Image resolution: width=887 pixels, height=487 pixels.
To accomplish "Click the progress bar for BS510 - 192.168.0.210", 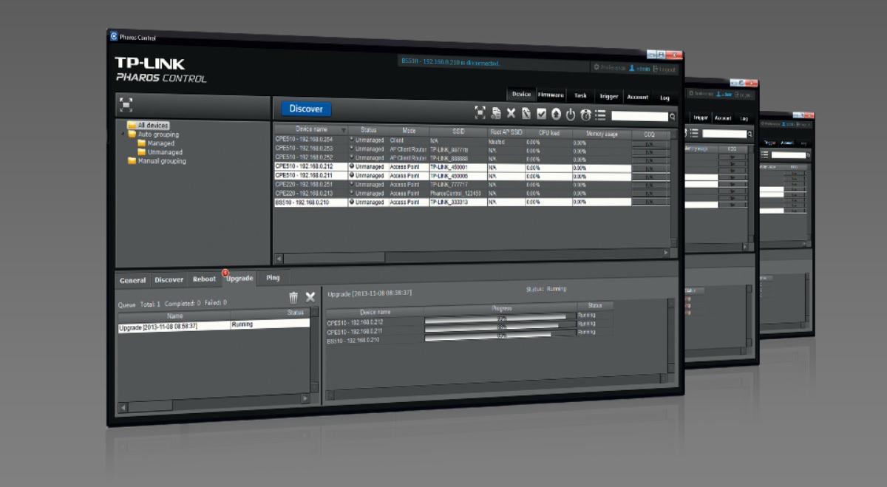I will 500,335.
